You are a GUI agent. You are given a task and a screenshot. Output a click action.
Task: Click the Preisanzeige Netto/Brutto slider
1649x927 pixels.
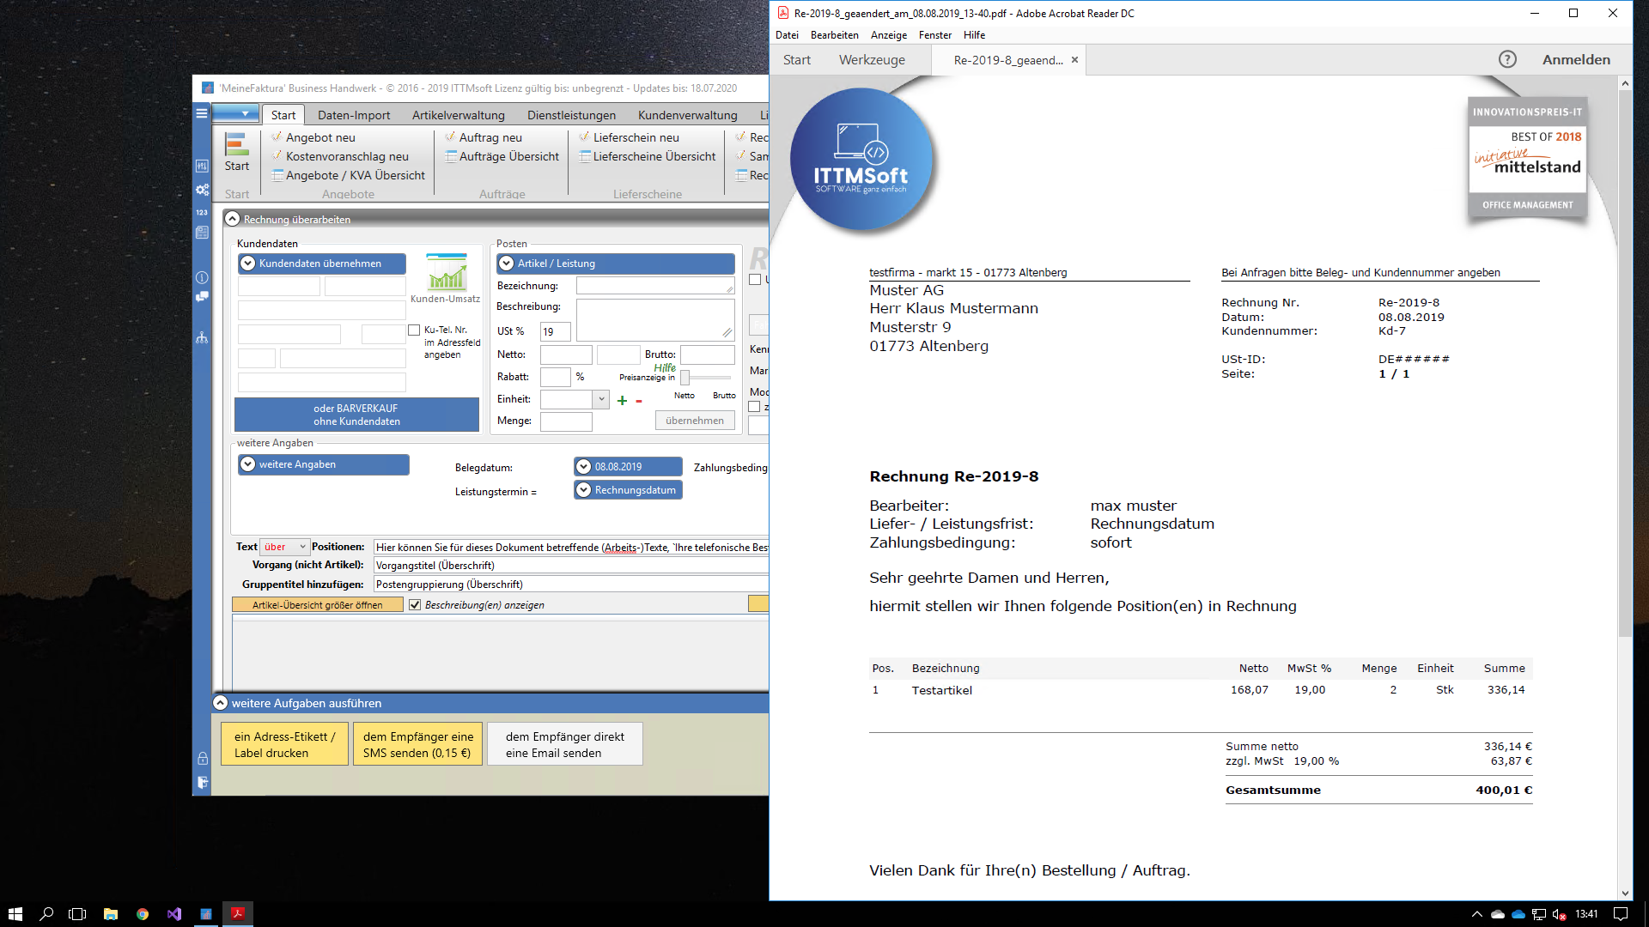pyautogui.click(x=705, y=378)
